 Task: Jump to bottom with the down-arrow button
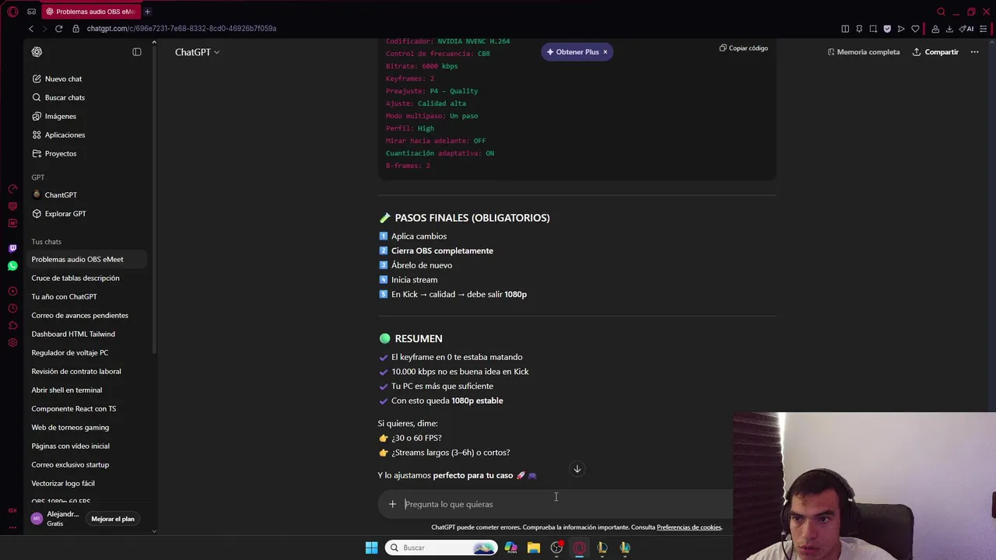pyautogui.click(x=577, y=469)
